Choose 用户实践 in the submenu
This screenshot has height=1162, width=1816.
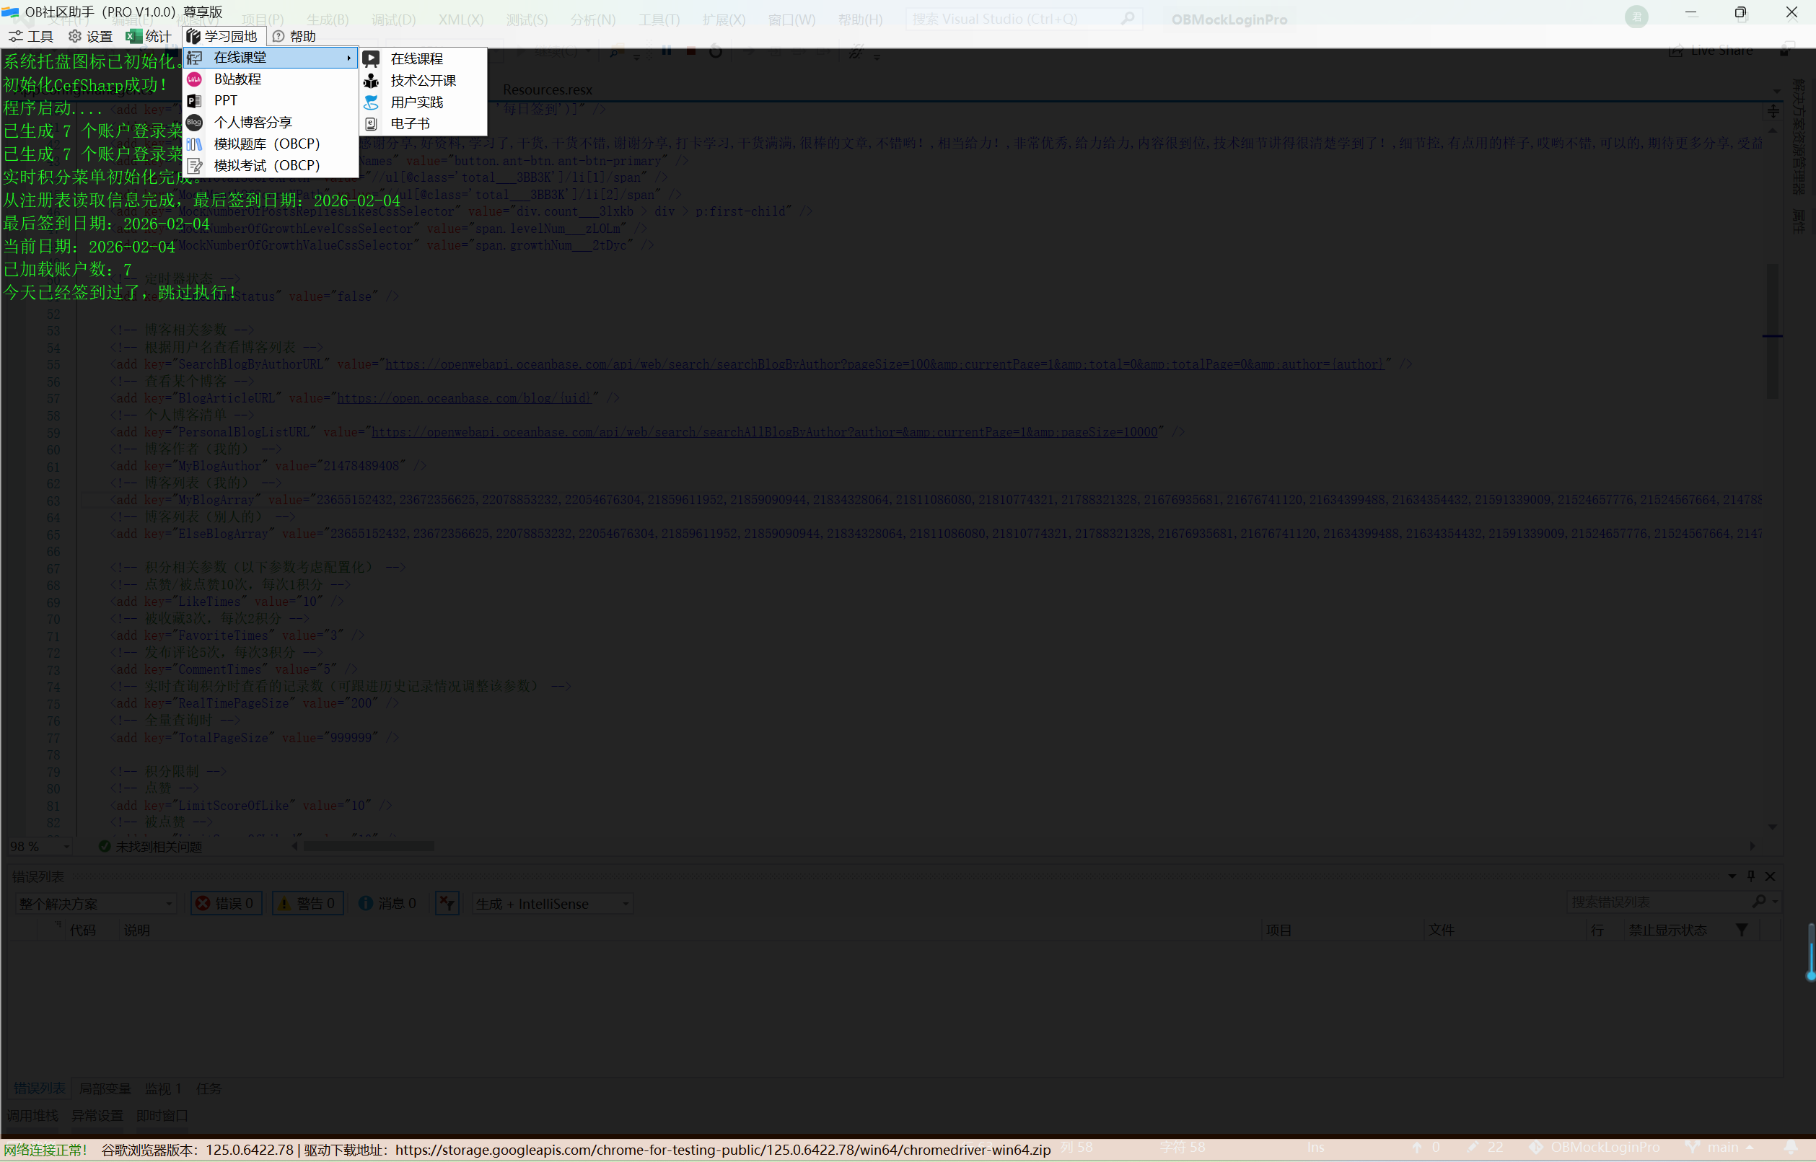pos(416,102)
